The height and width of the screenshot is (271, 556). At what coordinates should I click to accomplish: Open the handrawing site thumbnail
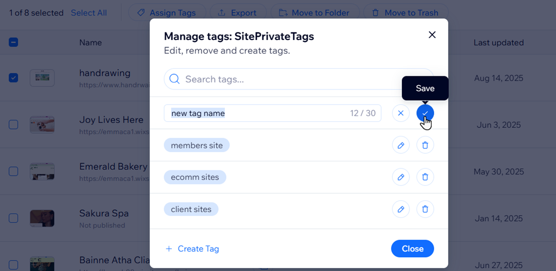pos(42,78)
